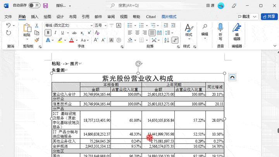Click the character border icon
This screenshot has height=157, width=279.
point(119,26)
